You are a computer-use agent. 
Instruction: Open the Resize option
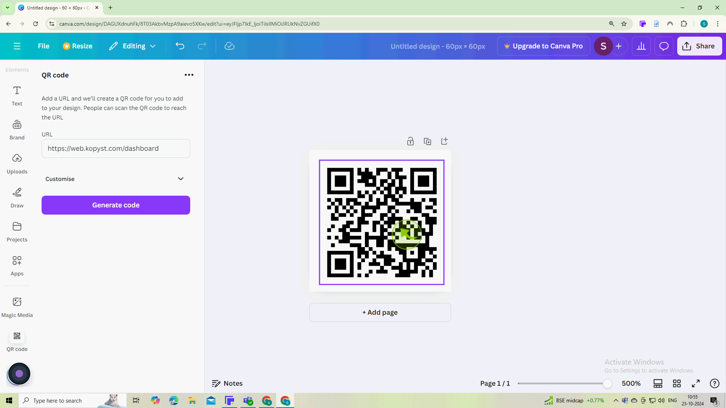pos(78,46)
